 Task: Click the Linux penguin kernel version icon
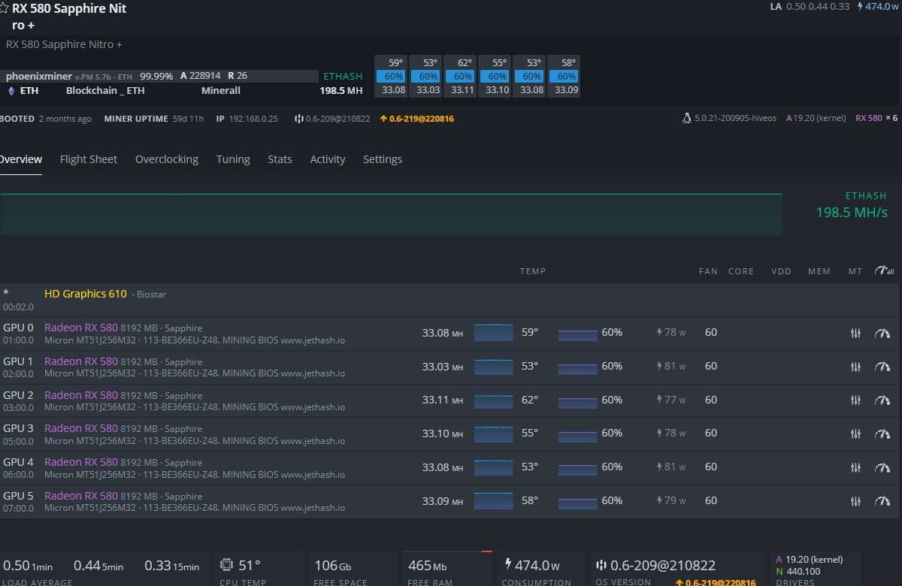point(686,118)
